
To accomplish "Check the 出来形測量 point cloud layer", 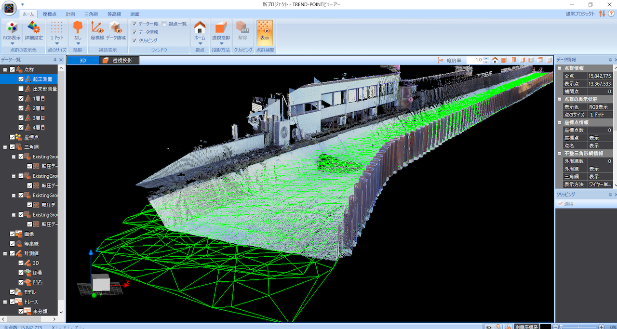I will click(x=21, y=89).
